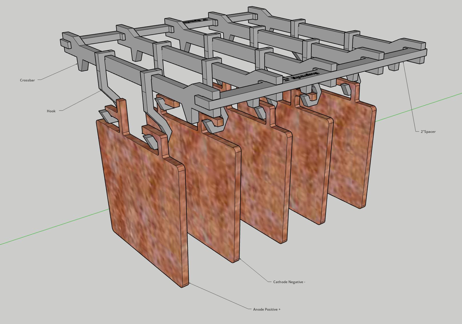The image size is (462, 324).
Task: Click the 2"Spacer text label
Action: pyautogui.click(x=428, y=132)
